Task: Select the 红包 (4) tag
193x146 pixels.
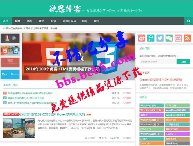Action: point(152,138)
